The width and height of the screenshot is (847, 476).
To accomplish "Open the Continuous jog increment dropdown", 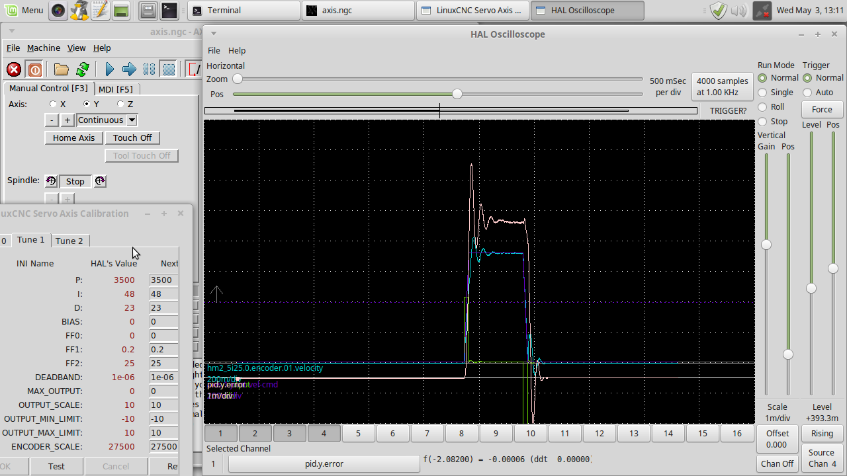I will click(132, 120).
